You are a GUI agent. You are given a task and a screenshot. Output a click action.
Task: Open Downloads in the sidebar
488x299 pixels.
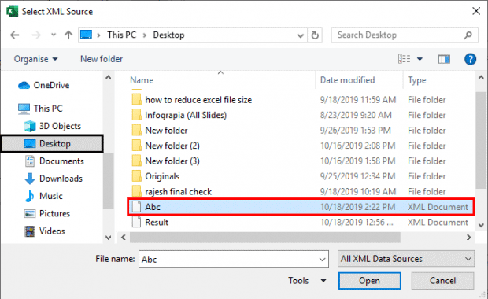[x=54, y=179]
